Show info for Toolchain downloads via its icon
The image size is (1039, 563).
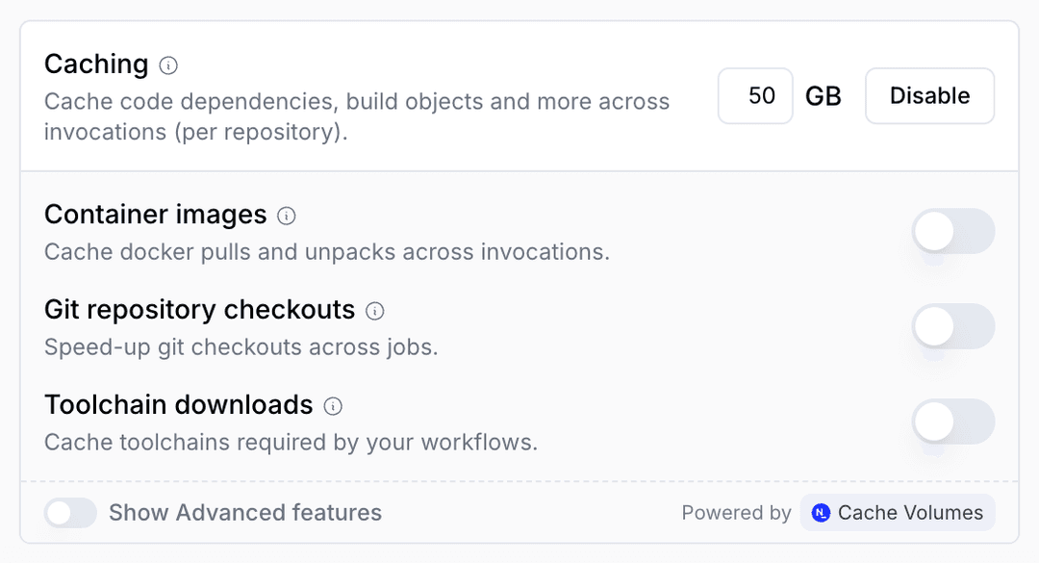click(333, 406)
